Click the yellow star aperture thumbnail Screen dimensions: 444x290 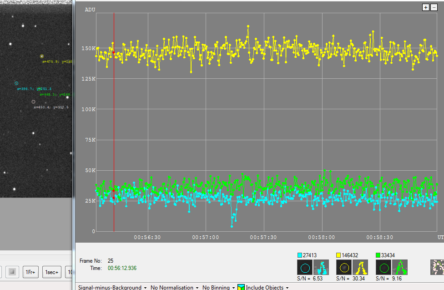tap(344, 267)
